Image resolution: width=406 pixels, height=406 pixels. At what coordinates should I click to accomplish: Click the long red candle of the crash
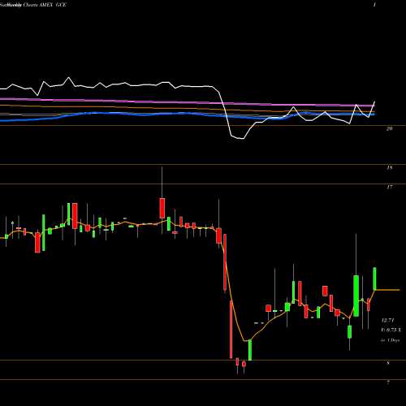[231, 330]
